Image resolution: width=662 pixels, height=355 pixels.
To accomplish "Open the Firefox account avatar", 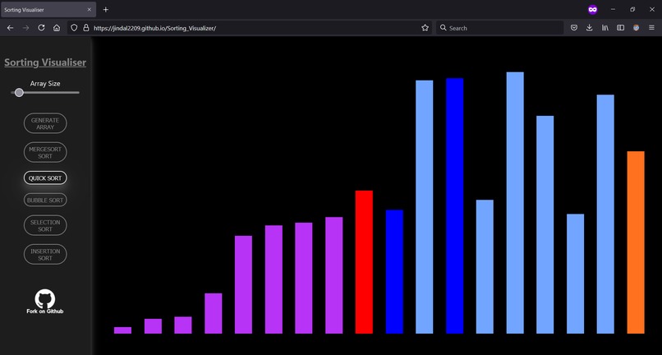I will click(637, 28).
